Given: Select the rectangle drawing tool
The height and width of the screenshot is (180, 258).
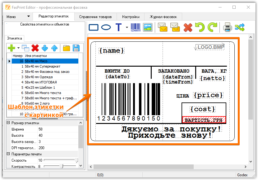Looking at the screenshot, I should [94, 27].
